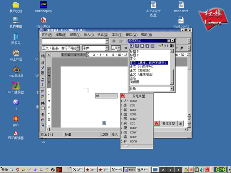Open 自动 style filter dropdown in Stylist
The height and width of the screenshot is (173, 231).
(x=172, y=88)
